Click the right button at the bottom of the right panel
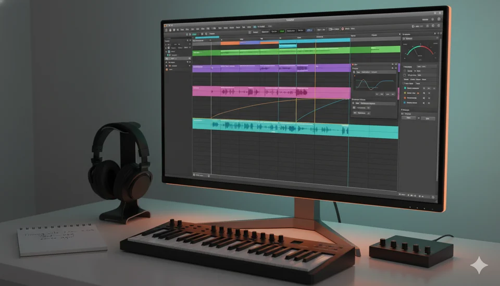The height and width of the screenshot is (286, 500). [428, 119]
